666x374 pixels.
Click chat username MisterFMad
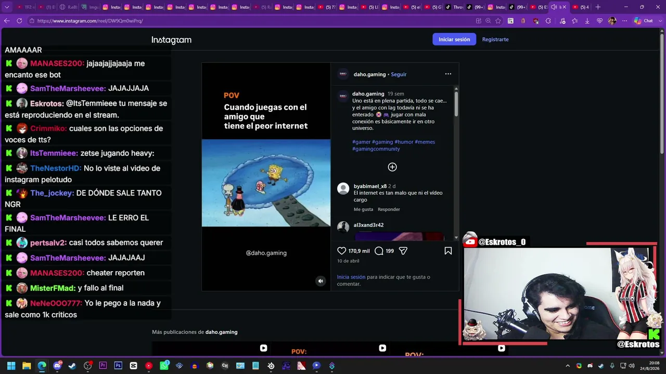pos(53,288)
